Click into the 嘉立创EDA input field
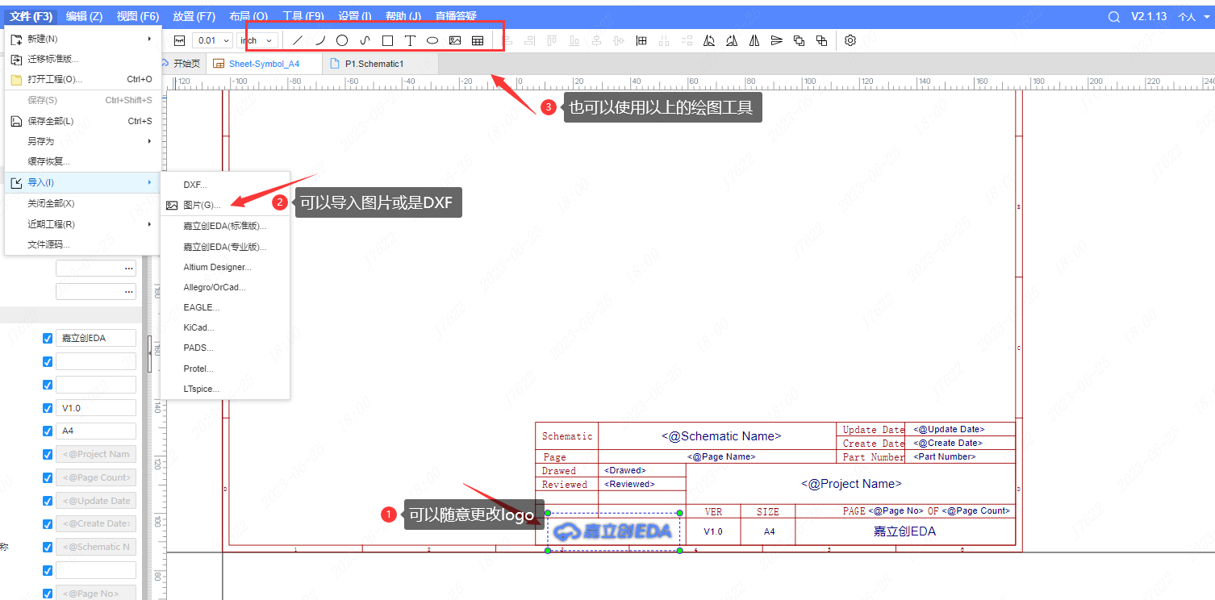1215x600 pixels. click(x=96, y=338)
